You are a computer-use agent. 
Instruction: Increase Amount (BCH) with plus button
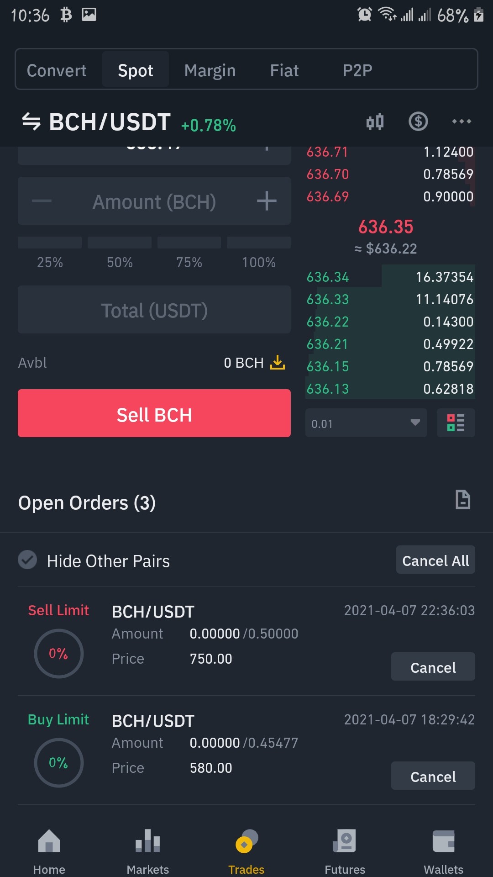(x=267, y=201)
